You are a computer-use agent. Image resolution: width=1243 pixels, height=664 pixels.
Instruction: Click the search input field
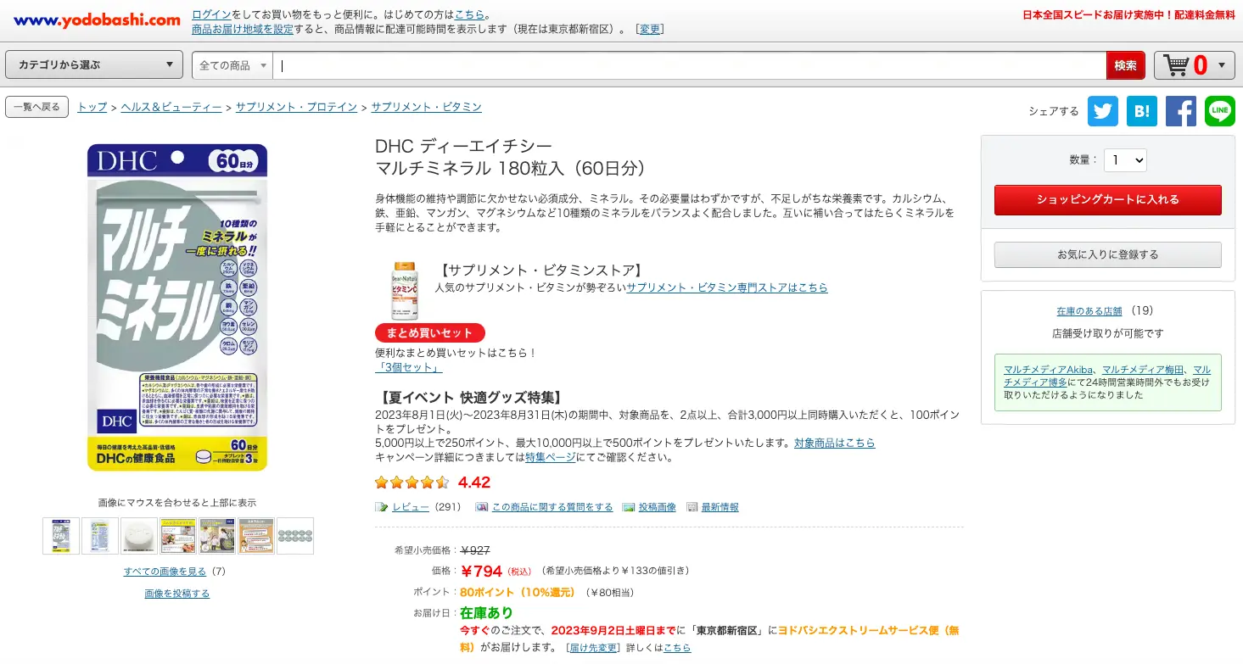pyautogui.click(x=689, y=65)
